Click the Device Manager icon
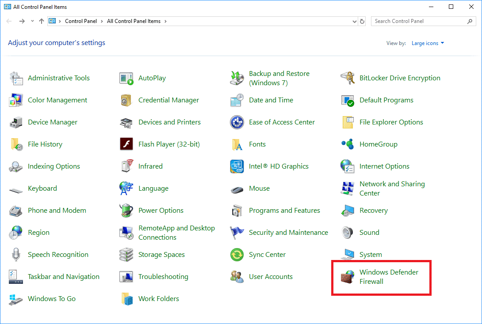 coord(16,122)
